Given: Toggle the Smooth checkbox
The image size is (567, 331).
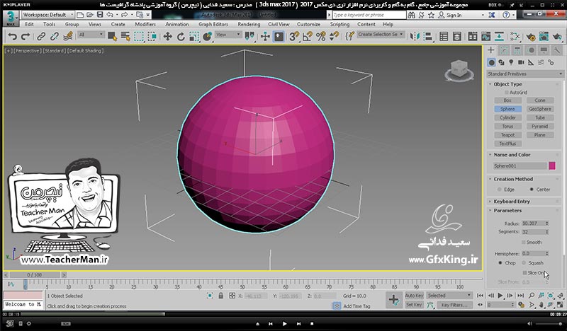Looking at the screenshot, I should point(523,242).
